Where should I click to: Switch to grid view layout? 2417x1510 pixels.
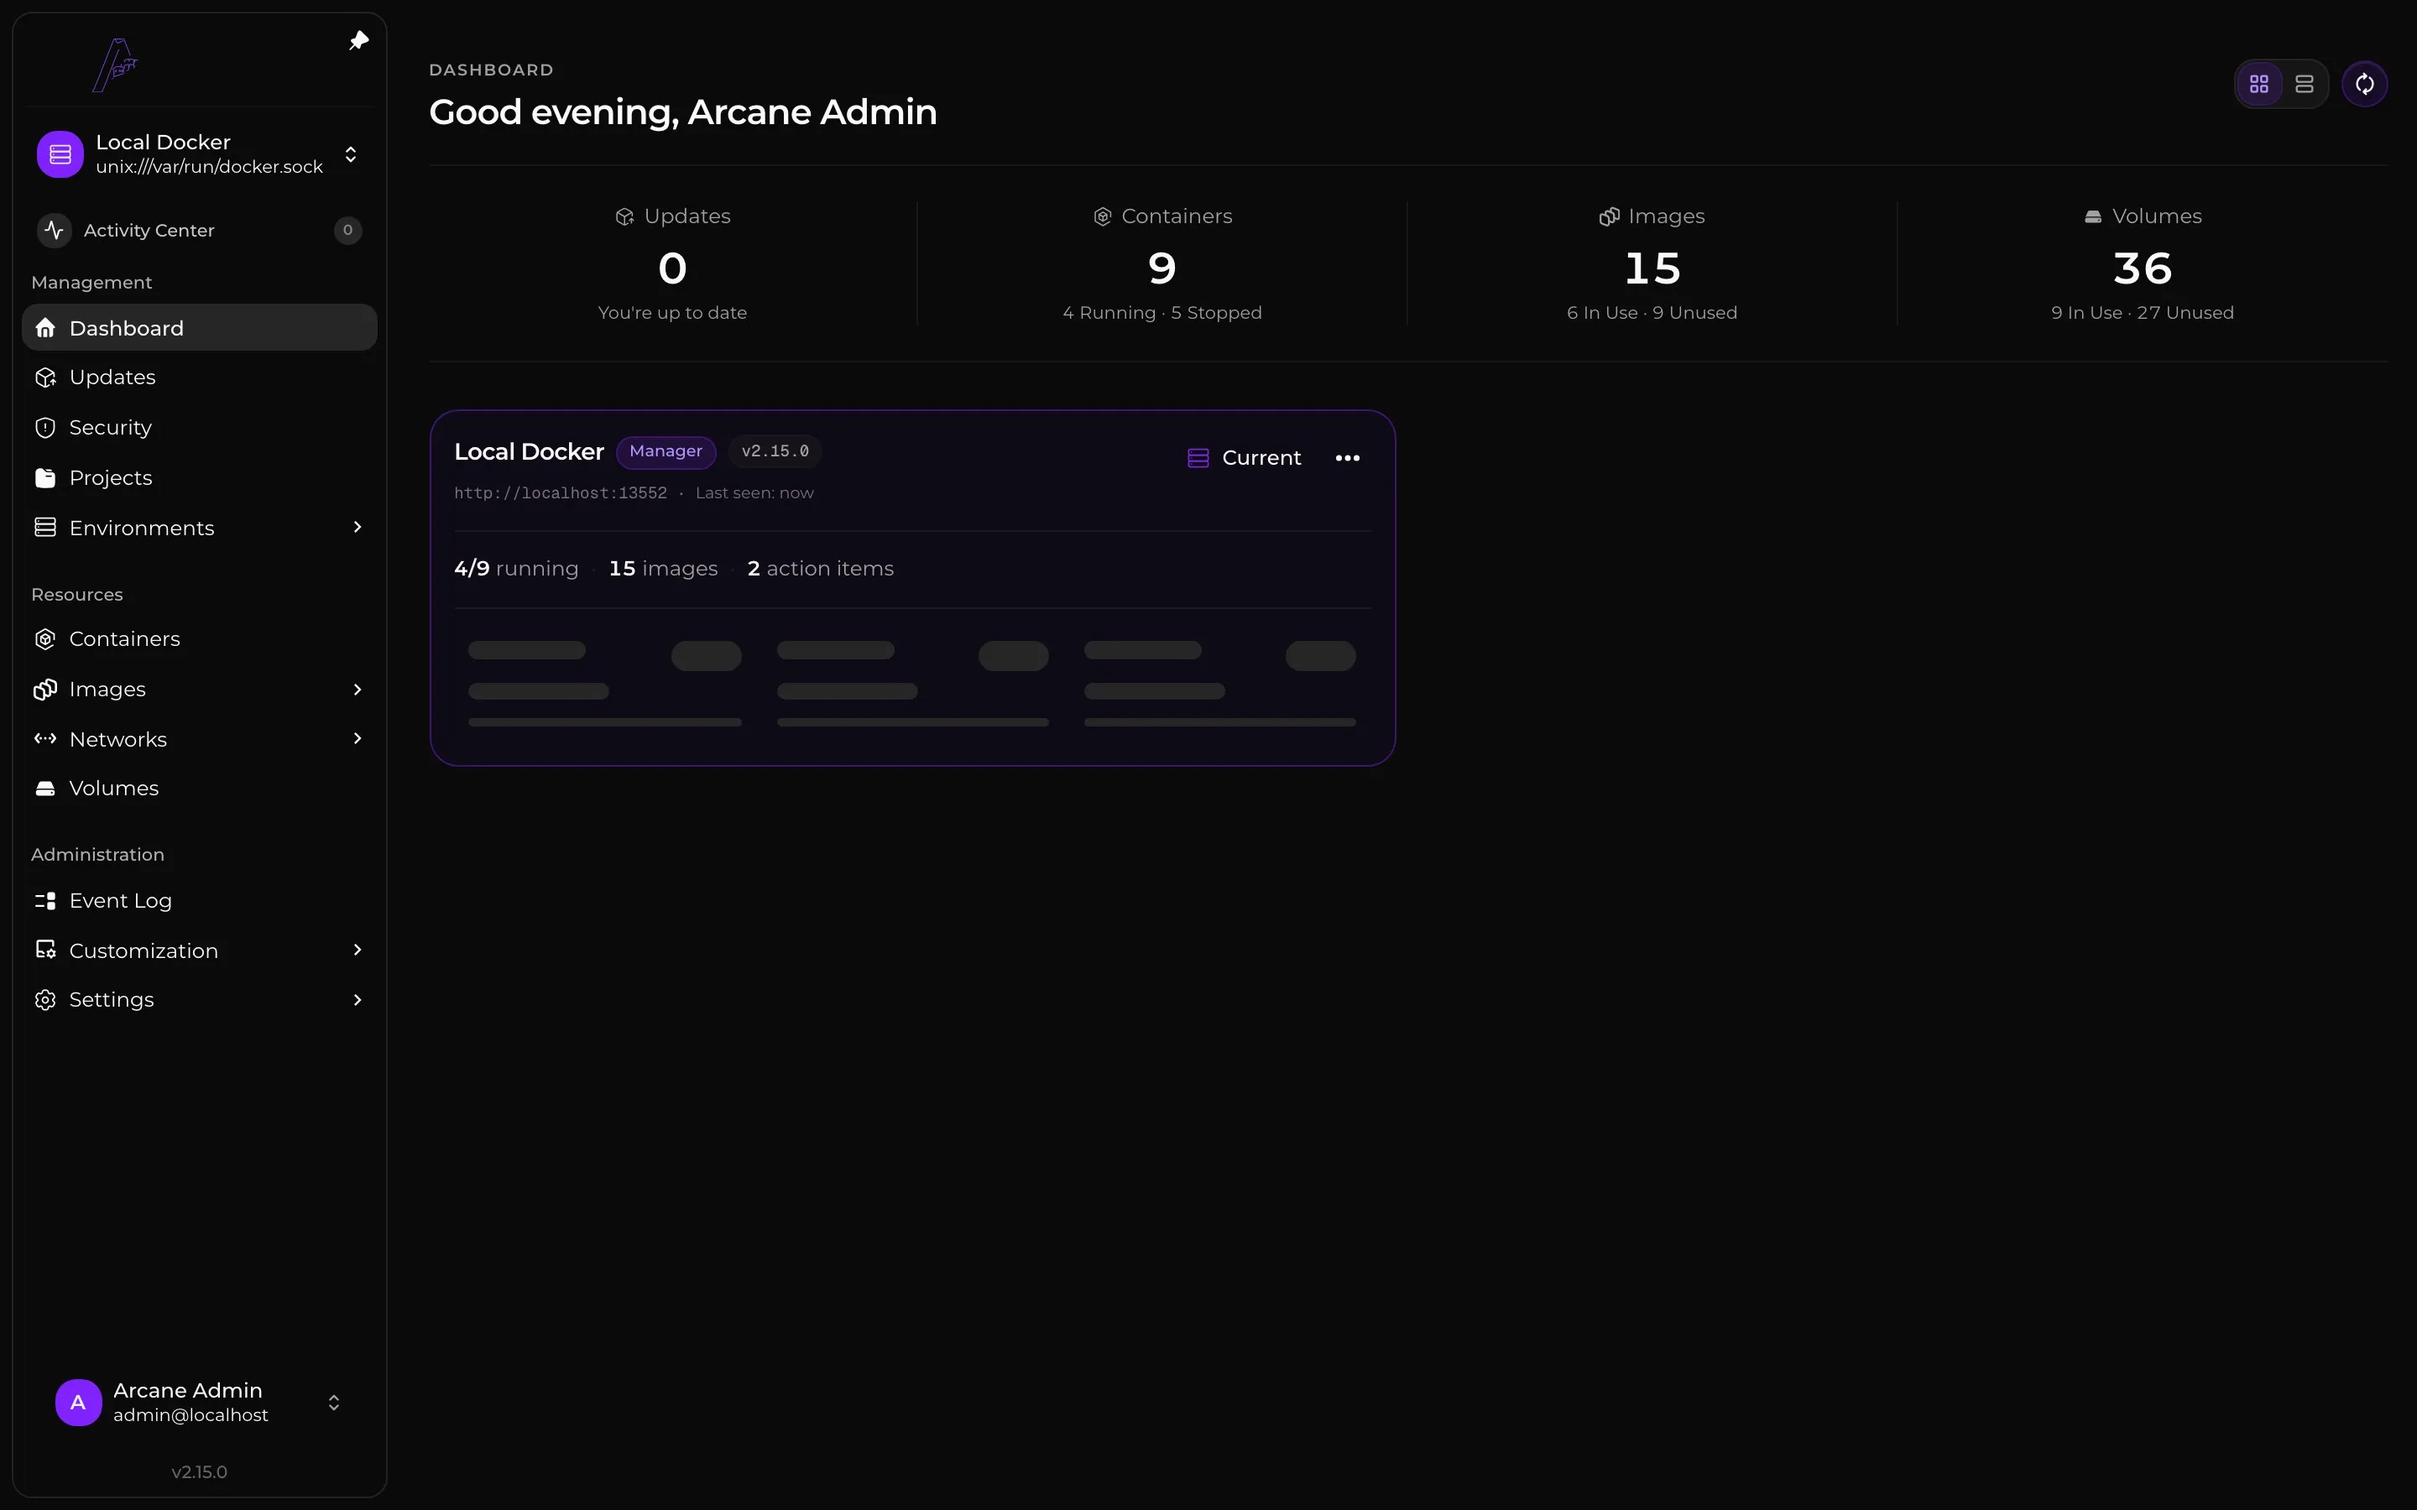[2259, 84]
